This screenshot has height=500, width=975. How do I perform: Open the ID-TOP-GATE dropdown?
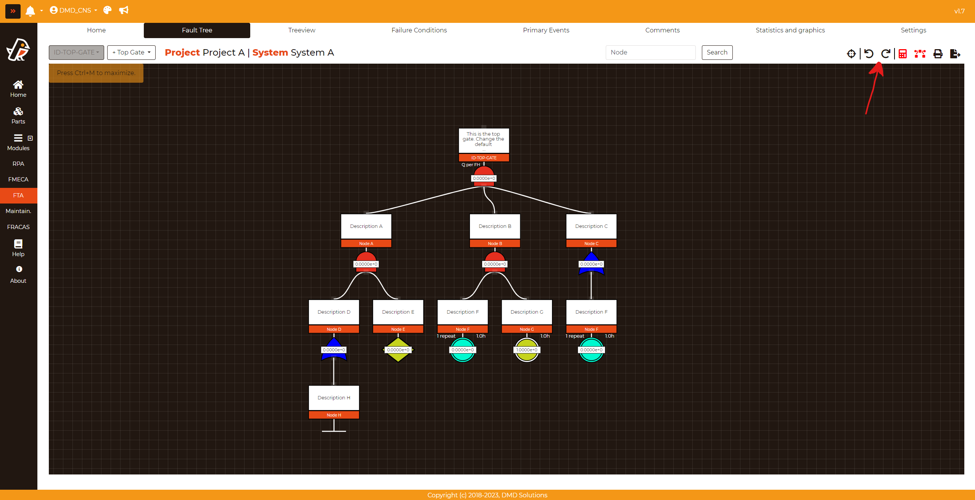(x=76, y=52)
